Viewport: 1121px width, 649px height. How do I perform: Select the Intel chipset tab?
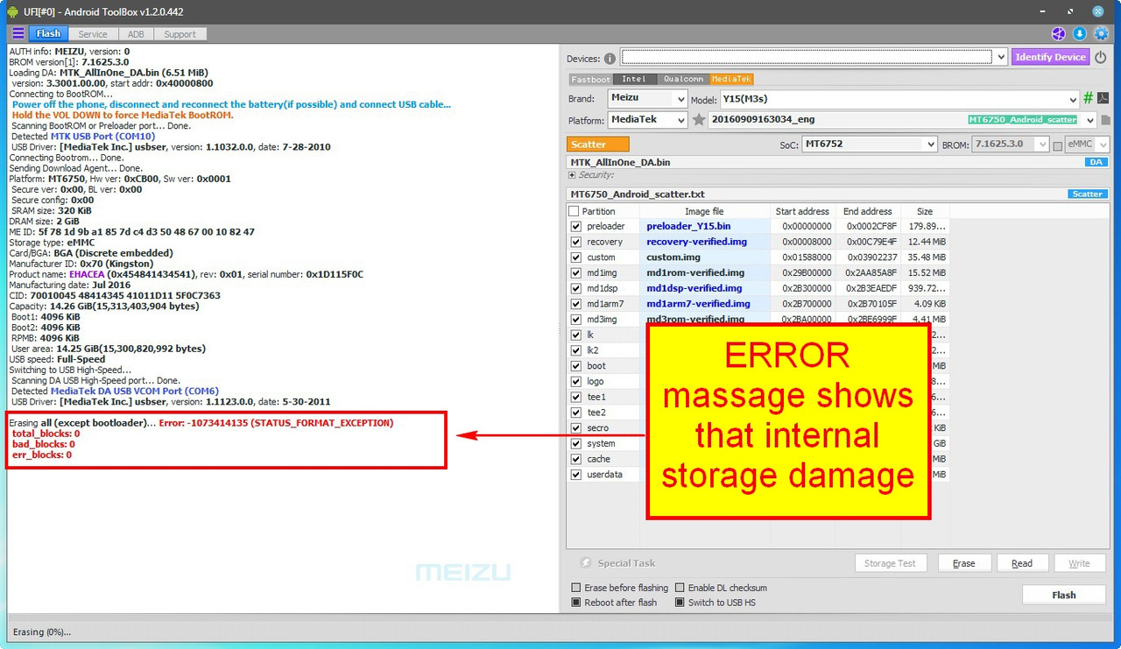click(634, 79)
